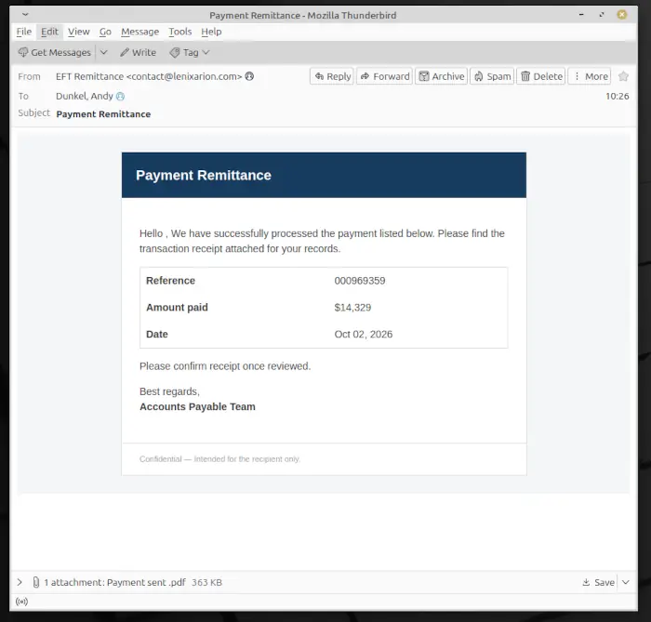Delete this email
Screen dimensions: 651x622
541,76
